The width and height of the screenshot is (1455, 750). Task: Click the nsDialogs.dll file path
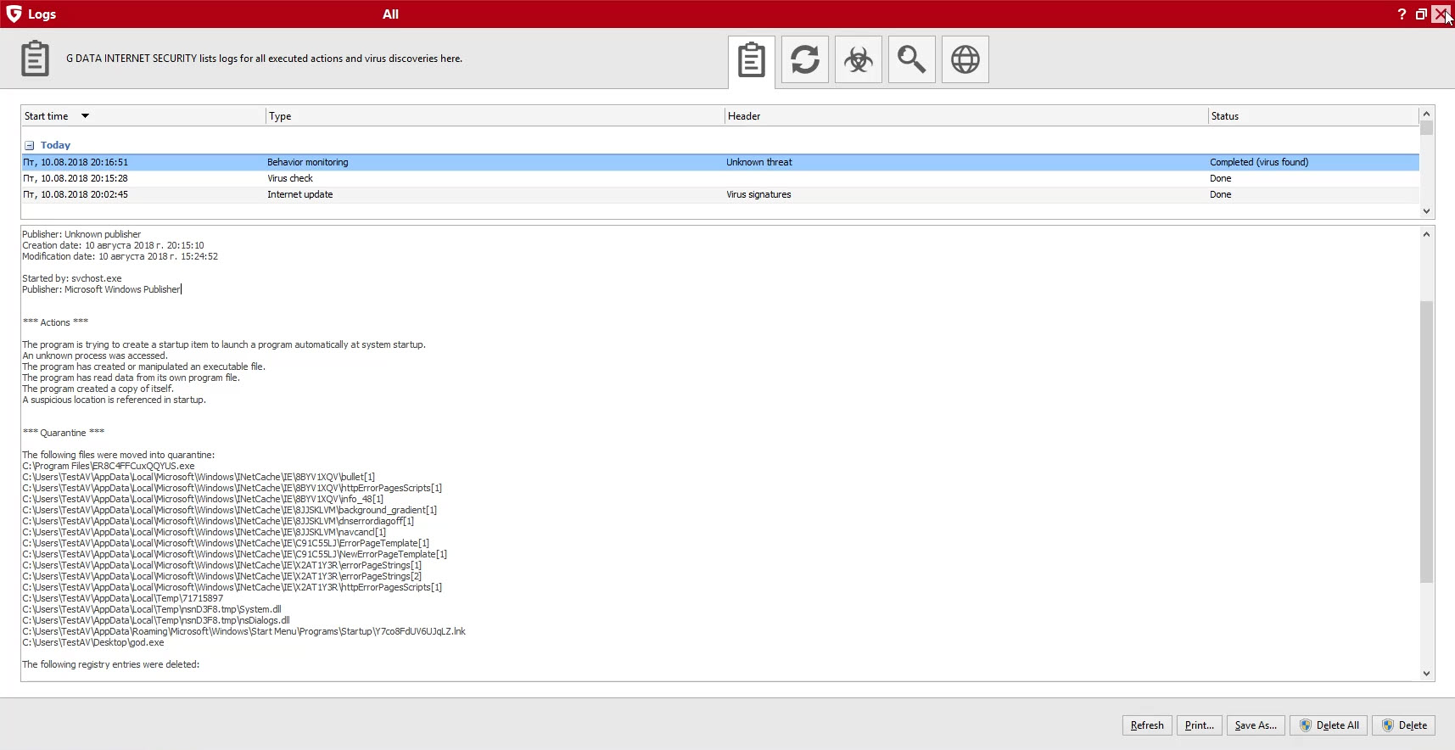point(156,620)
